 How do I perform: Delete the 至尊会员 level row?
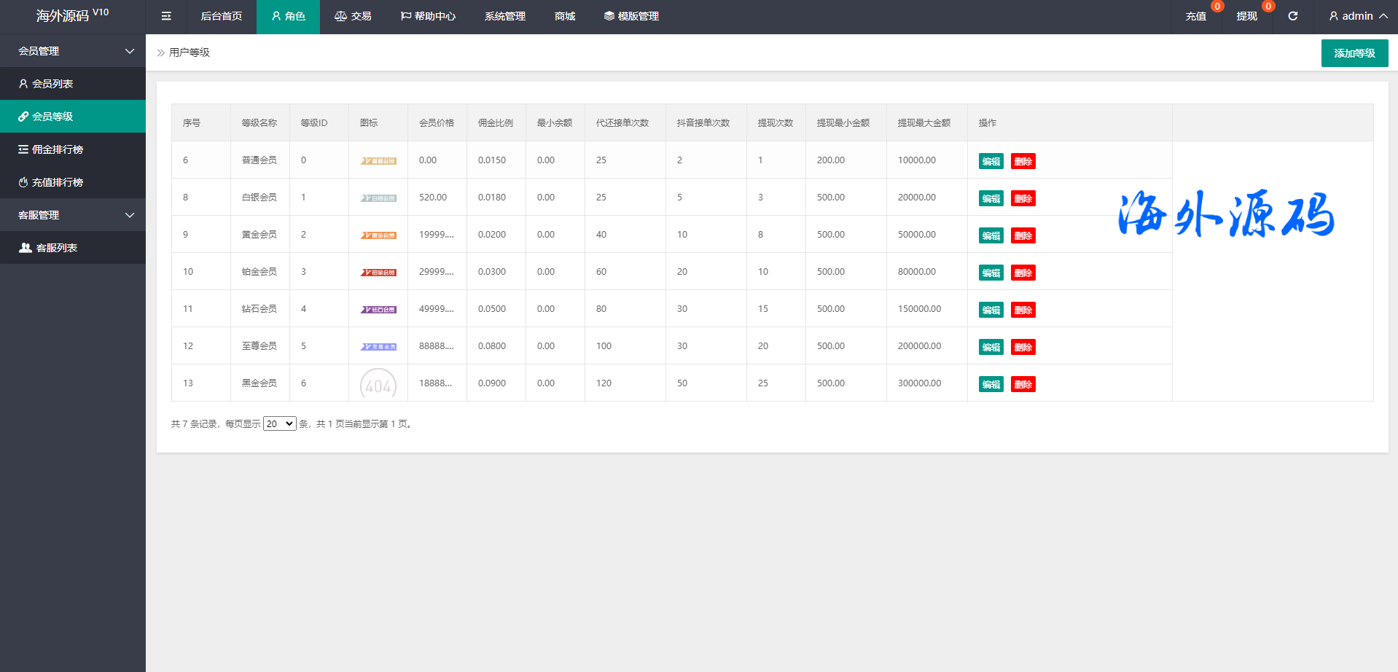click(1023, 348)
